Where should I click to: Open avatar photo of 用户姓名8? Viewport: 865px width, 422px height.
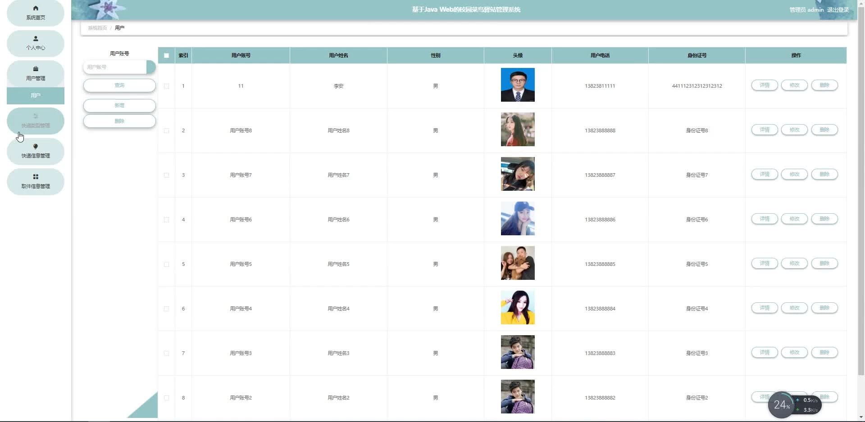point(518,129)
